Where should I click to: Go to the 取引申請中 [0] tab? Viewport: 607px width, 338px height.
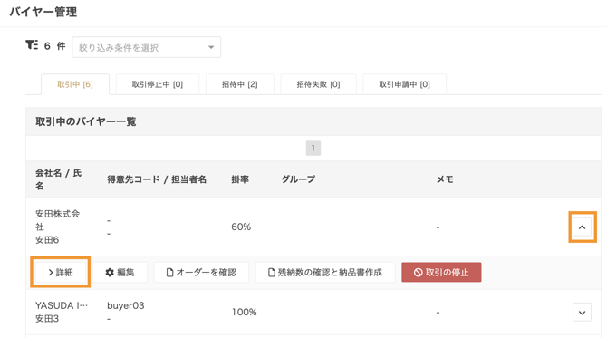pyautogui.click(x=404, y=84)
